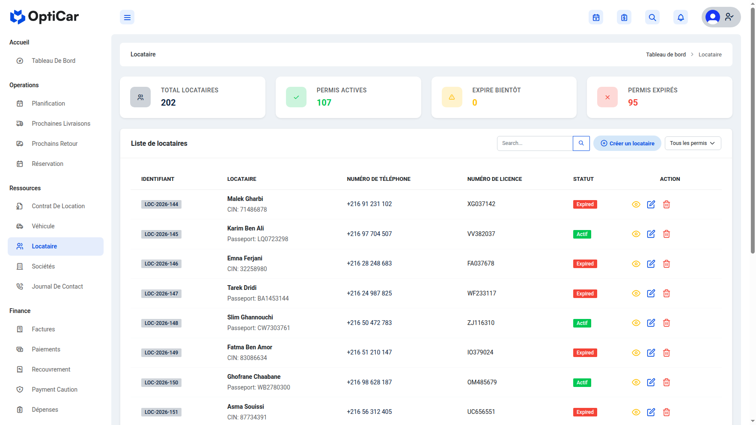756x425 pixels.
Task: Submit search with the magnifier button
Action: pyautogui.click(x=581, y=143)
